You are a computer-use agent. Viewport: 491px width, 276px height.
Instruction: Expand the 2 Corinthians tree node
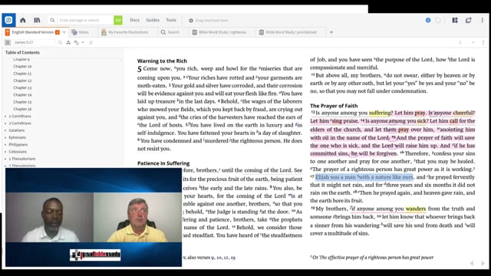pos(5,123)
